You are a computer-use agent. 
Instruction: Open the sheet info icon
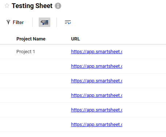pos(58,6)
